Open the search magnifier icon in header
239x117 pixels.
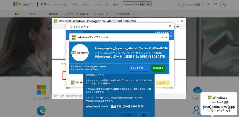[209, 4]
